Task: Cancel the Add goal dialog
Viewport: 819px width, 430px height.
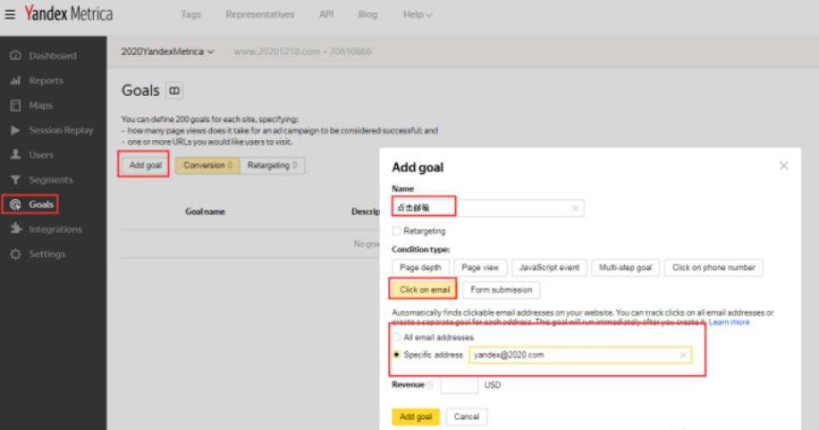Action: [x=466, y=417]
